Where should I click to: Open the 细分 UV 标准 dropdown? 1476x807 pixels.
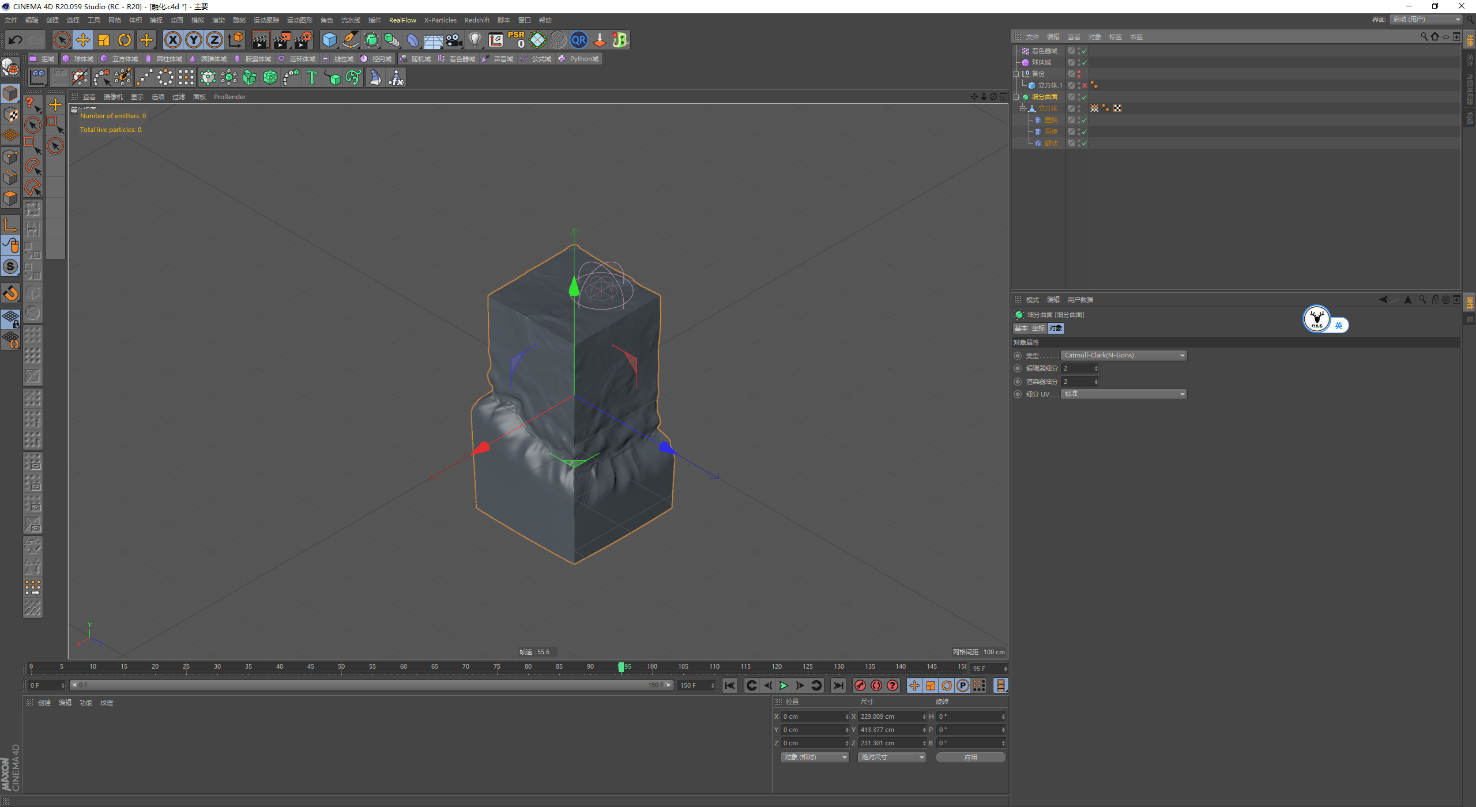click(x=1123, y=394)
